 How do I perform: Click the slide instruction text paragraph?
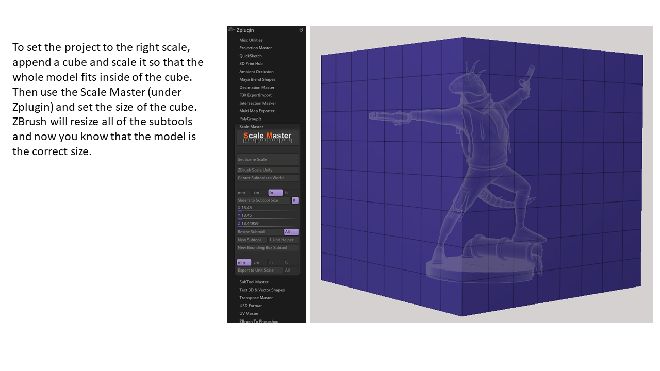tap(108, 99)
